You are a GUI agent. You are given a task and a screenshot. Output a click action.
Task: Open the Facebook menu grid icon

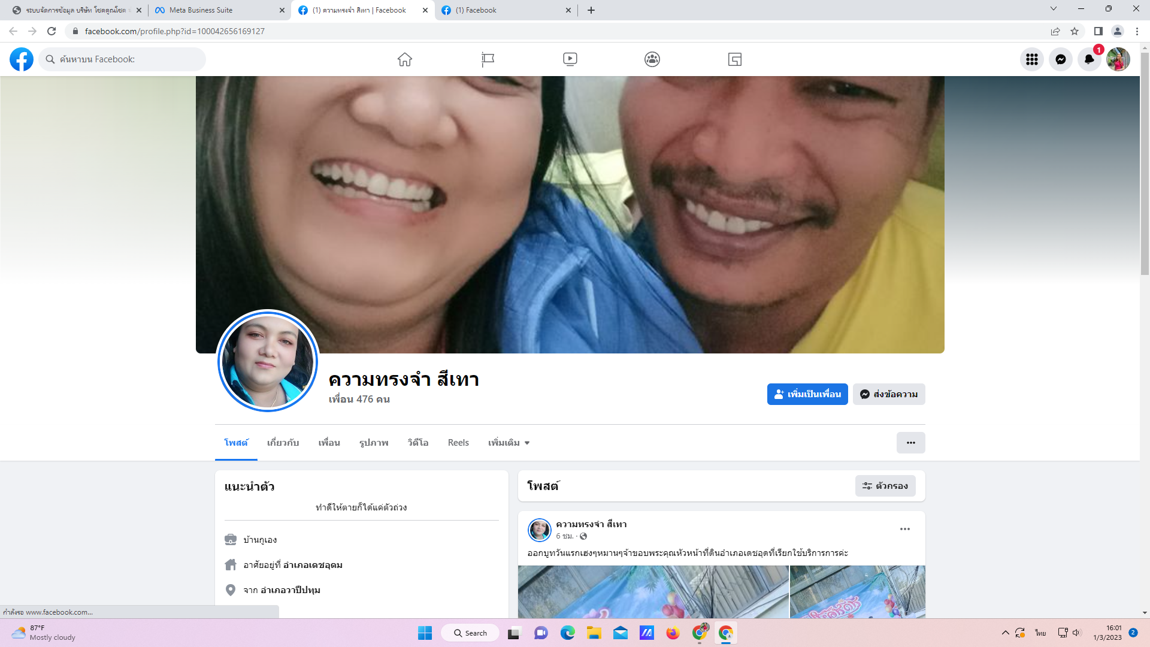coord(1031,59)
